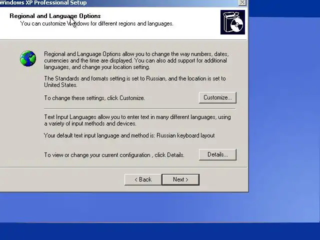This screenshot has height=240, width=320.
Task: Click the globe icon beside regional options
Action: point(28,58)
